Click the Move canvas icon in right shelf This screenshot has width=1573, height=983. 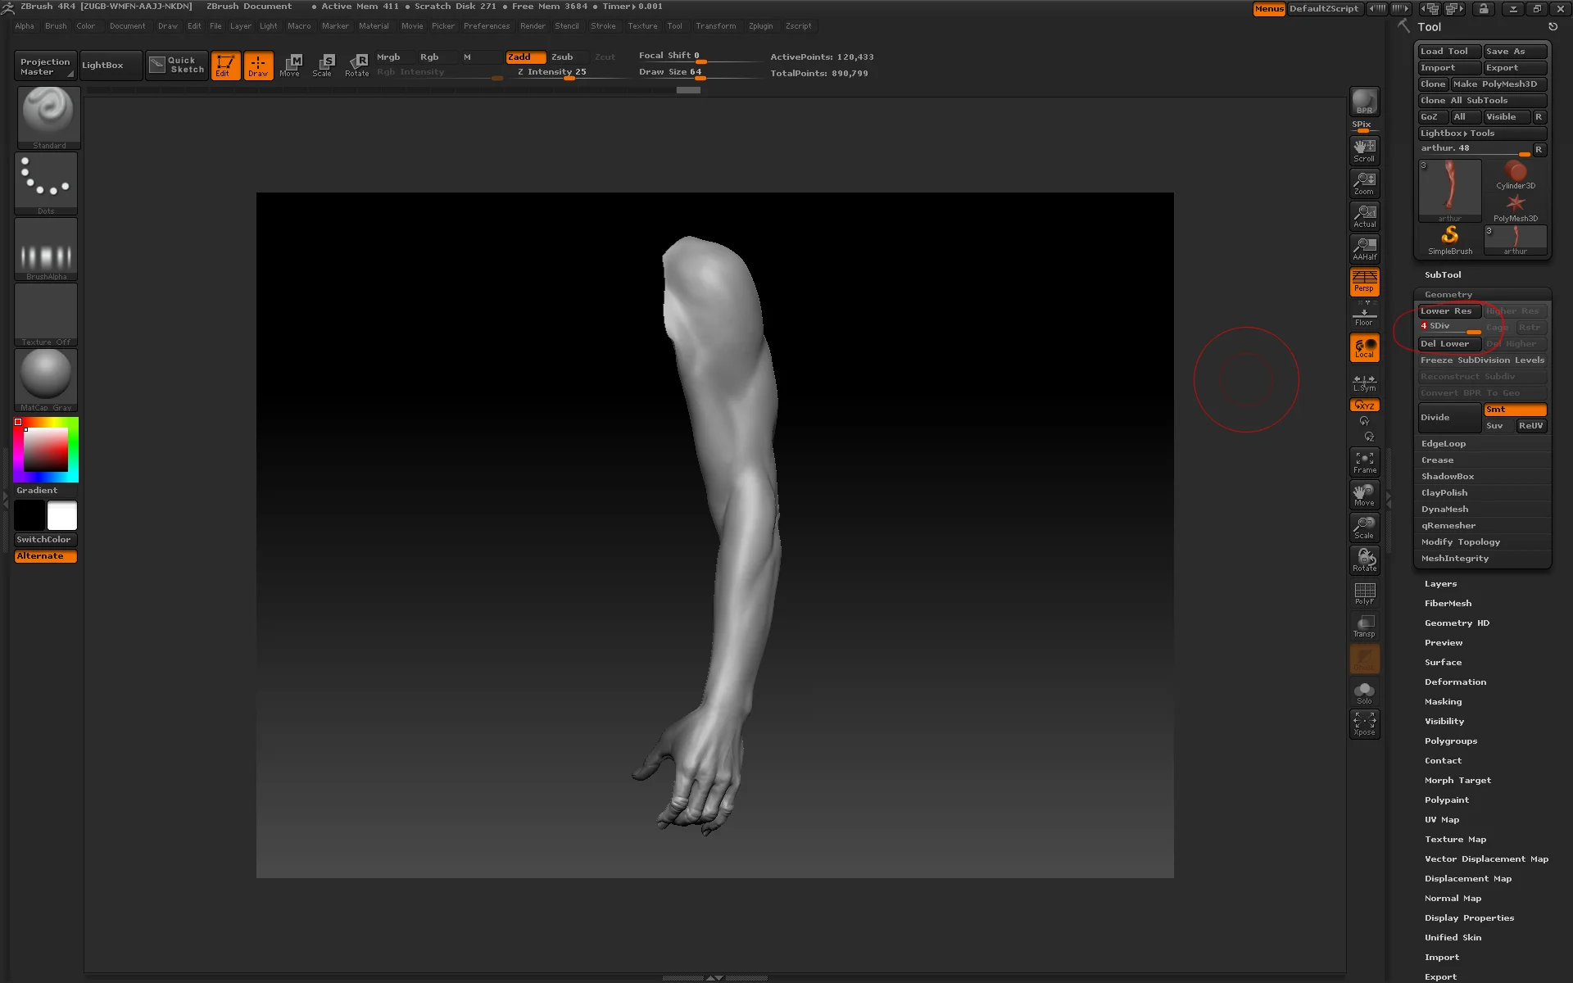point(1364,495)
